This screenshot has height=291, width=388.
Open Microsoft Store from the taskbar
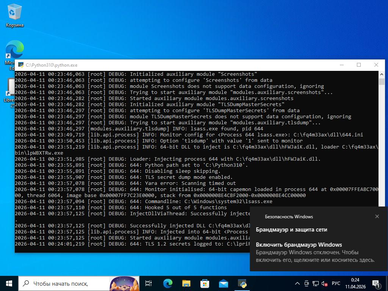pyautogui.click(x=205, y=283)
